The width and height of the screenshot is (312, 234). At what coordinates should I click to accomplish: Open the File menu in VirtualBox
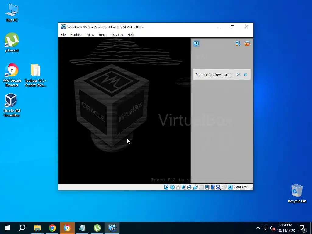click(x=63, y=35)
